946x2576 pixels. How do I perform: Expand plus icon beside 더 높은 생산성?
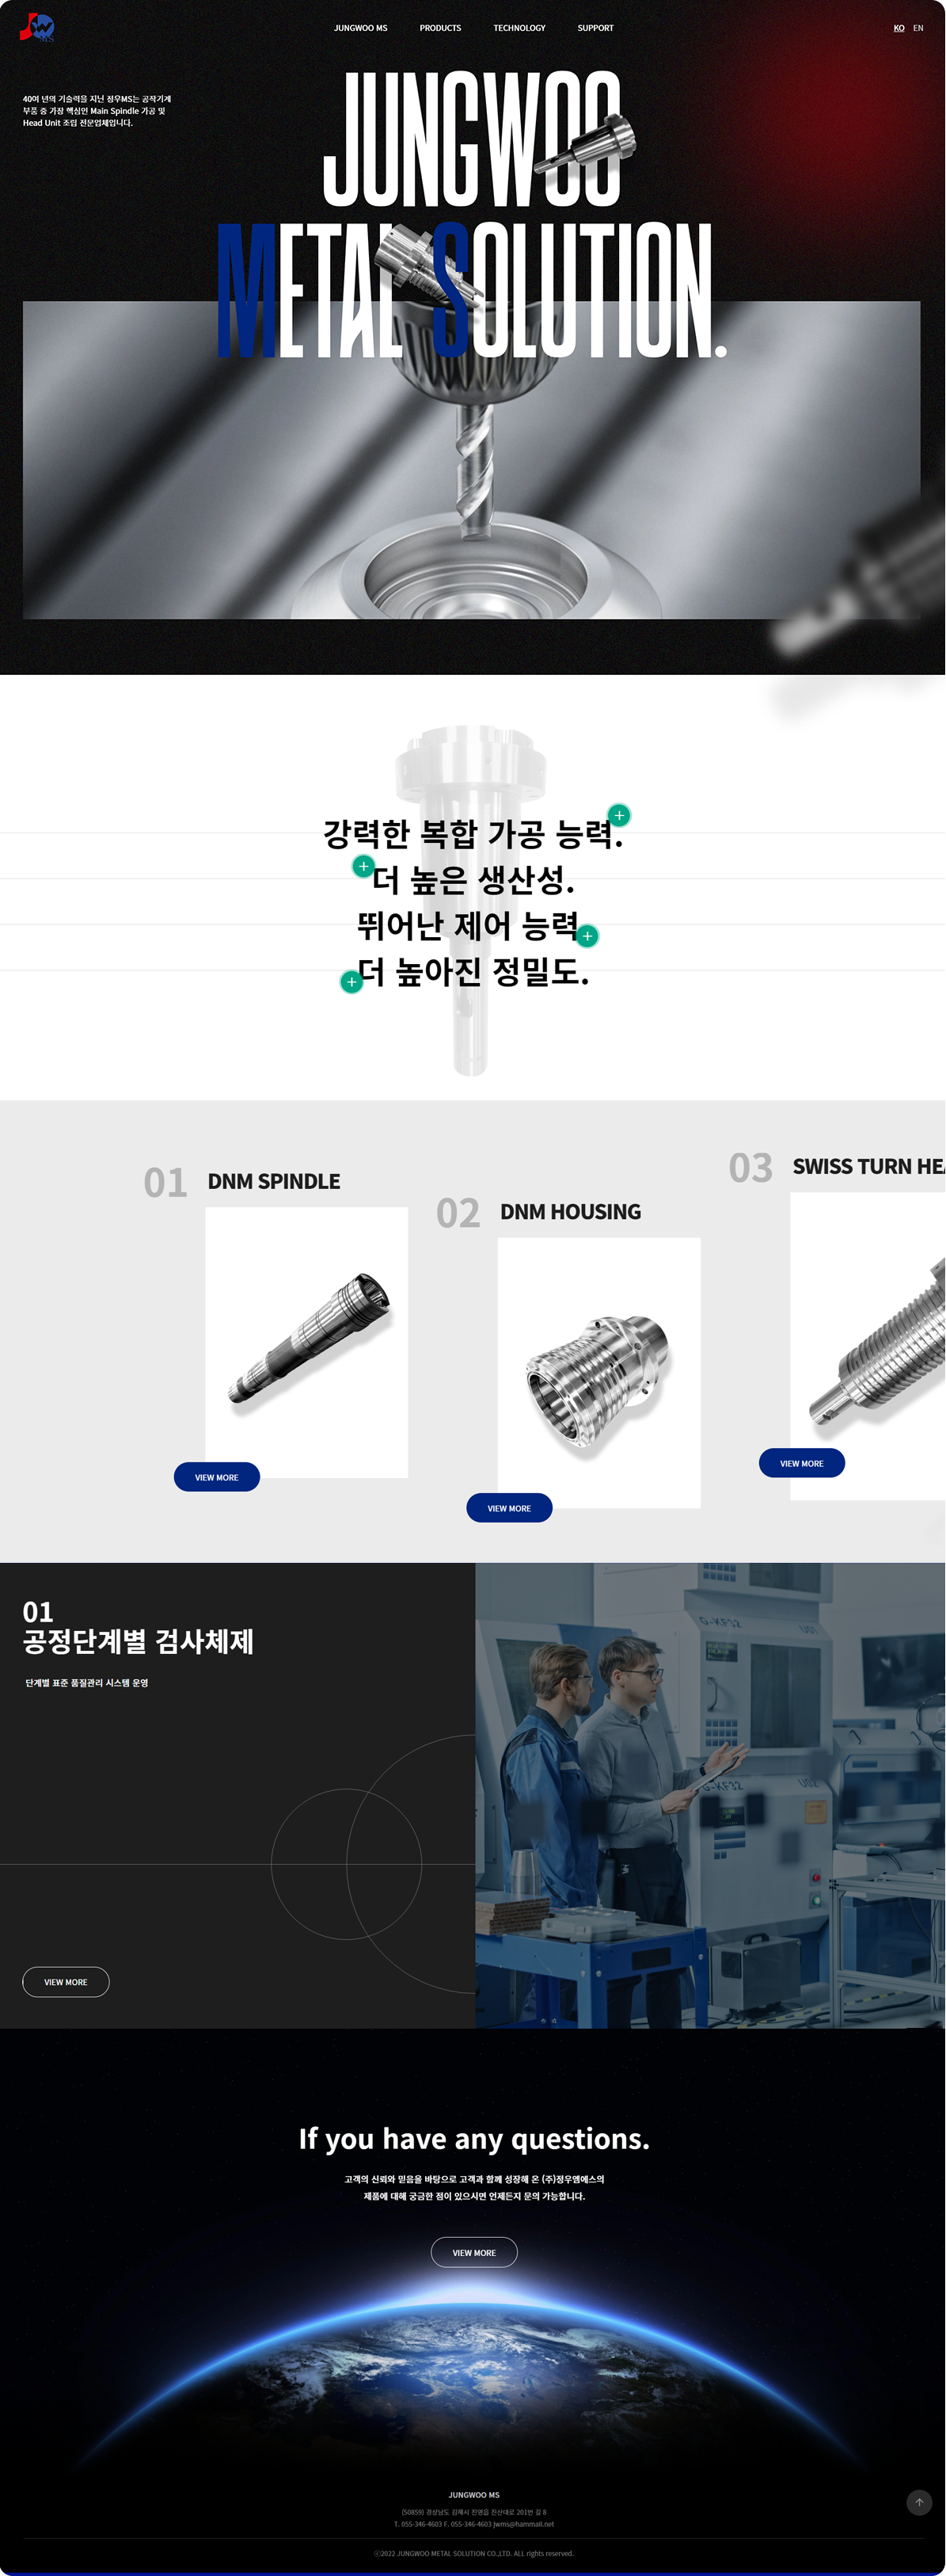363,866
